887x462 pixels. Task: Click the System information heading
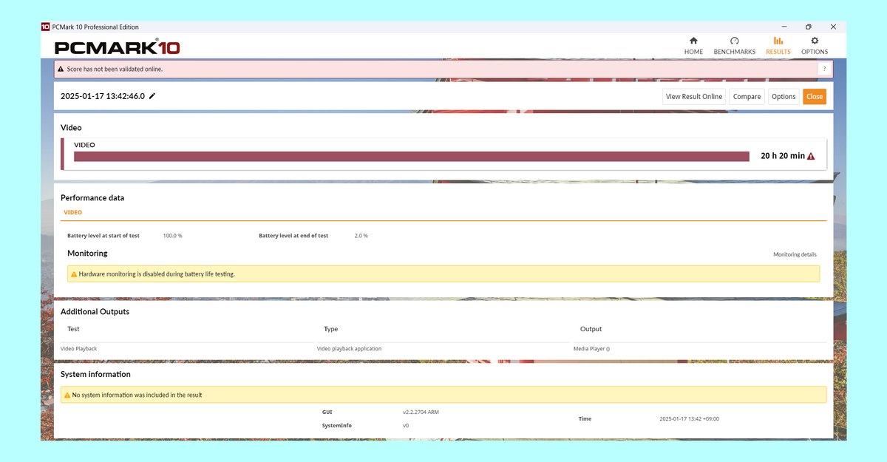pos(95,374)
